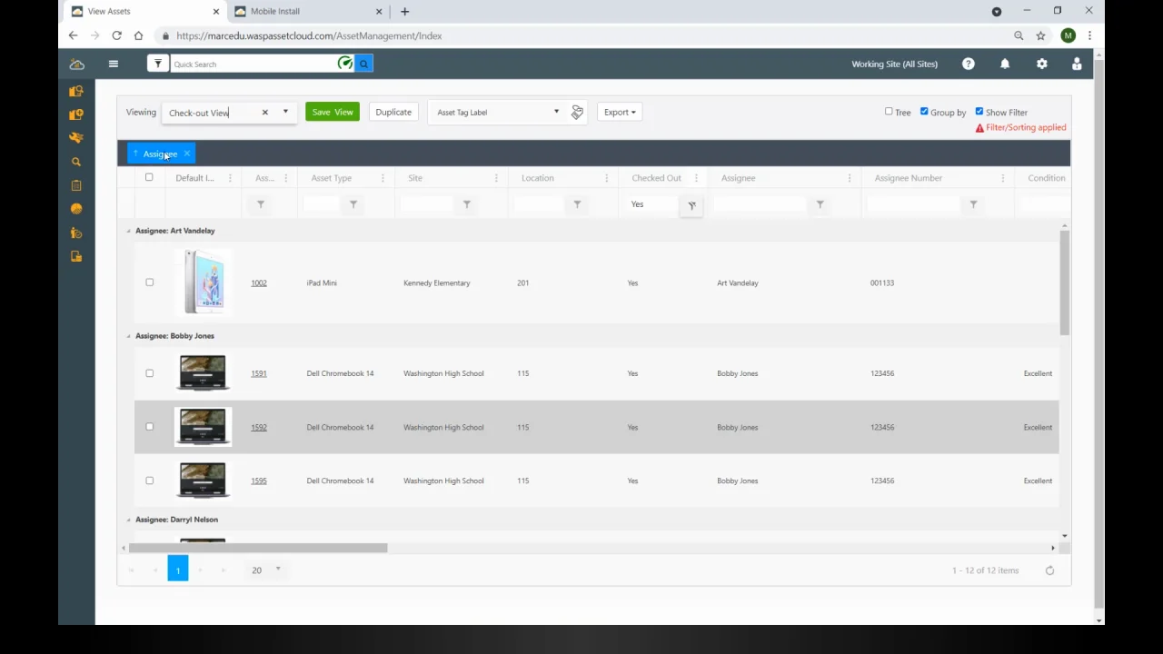Open the page size dropdown
Image resolution: width=1163 pixels, height=654 pixels.
click(277, 570)
